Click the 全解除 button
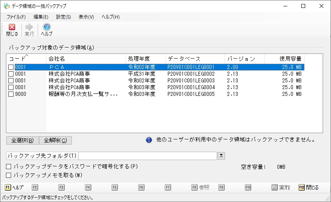 tap(56, 140)
